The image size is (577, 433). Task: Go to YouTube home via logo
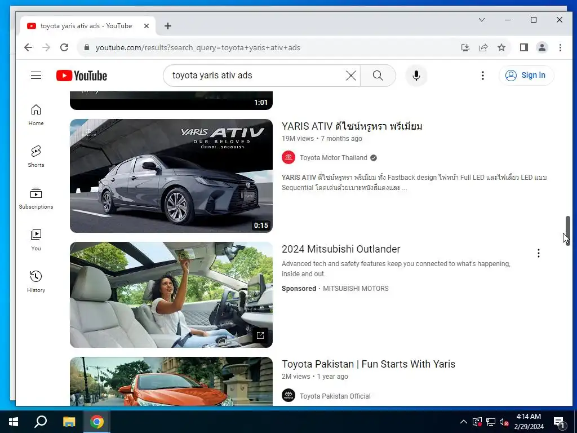82,76
